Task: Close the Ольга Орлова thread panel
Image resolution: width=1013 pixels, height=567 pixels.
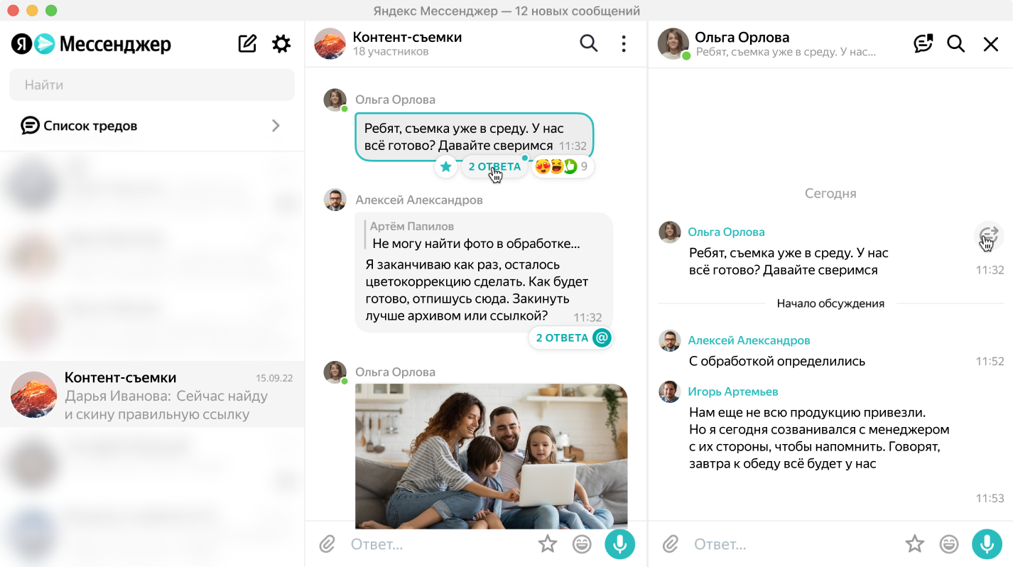Action: point(990,44)
